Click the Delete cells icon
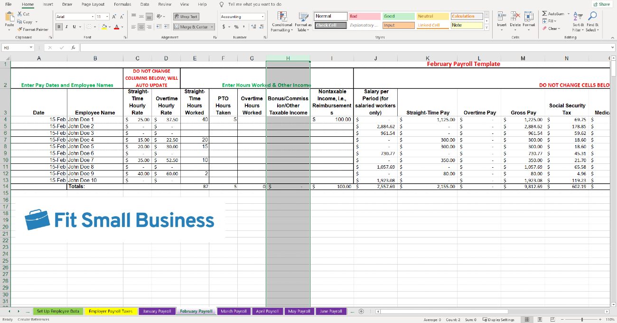The width and height of the screenshot is (617, 323). (515, 17)
